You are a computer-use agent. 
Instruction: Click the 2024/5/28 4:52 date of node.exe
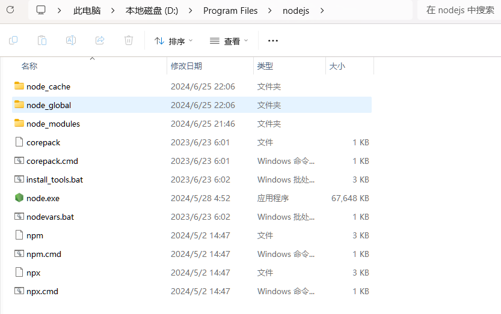(200, 198)
